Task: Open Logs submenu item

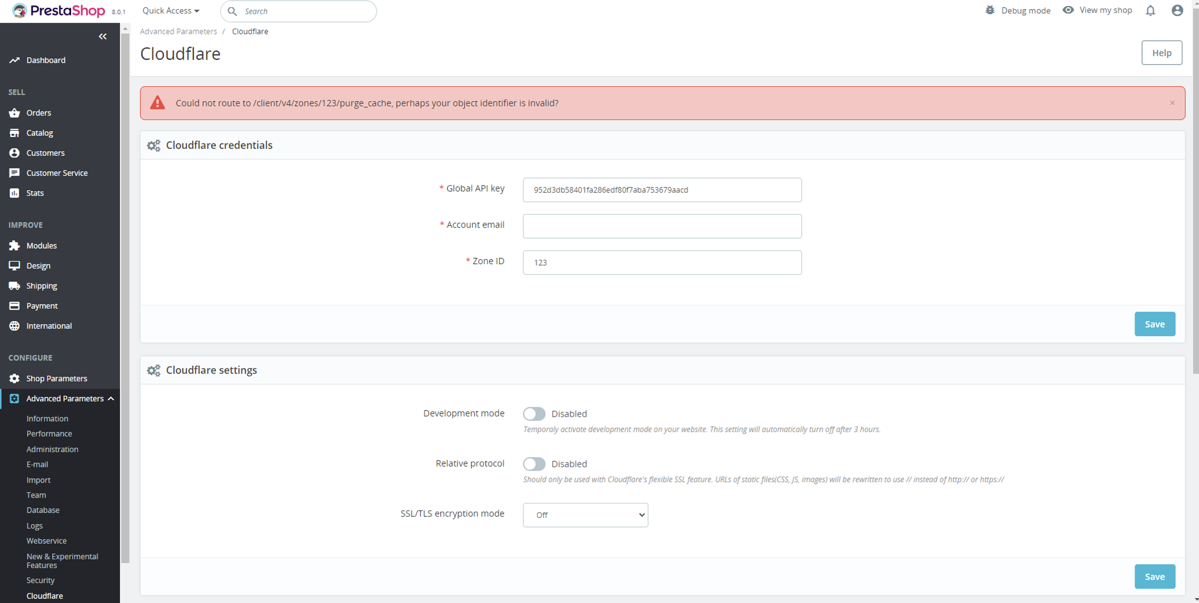Action: pyautogui.click(x=34, y=525)
